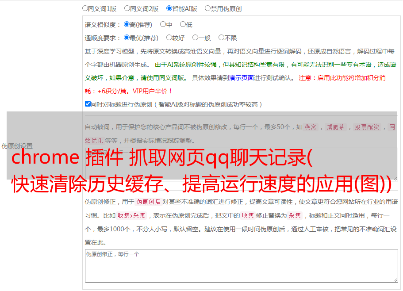Set 通顺度要求 to 一般
The width and height of the screenshot is (403, 291).
click(196, 38)
